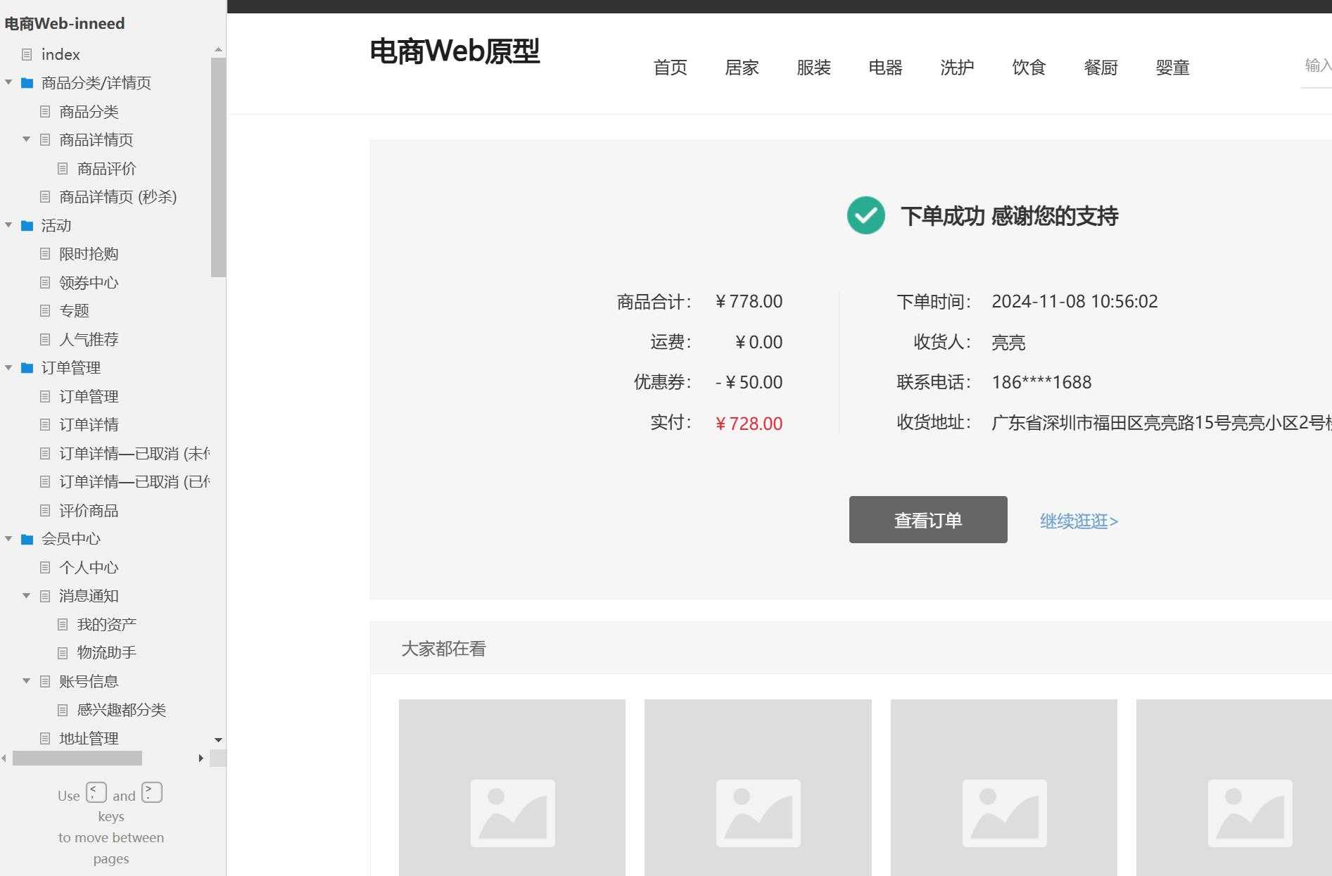The height and width of the screenshot is (876, 1332).
Task: Collapse the 账号信息 expander triangle
Action: 26,681
